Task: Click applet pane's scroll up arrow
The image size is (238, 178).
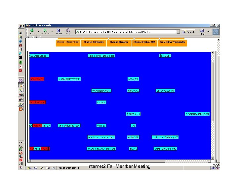Action: (x=212, y=52)
